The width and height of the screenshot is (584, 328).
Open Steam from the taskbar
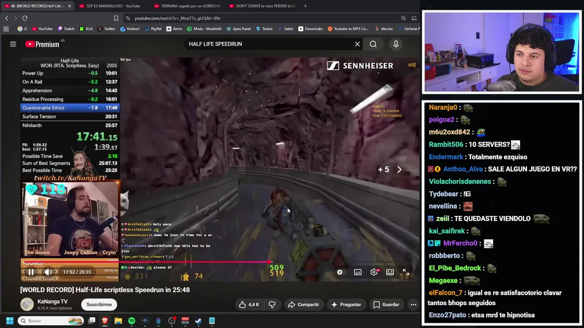tap(198, 321)
